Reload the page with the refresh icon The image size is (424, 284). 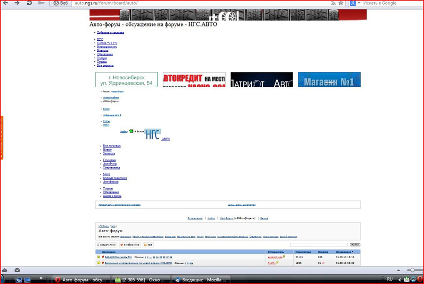[29, 3]
